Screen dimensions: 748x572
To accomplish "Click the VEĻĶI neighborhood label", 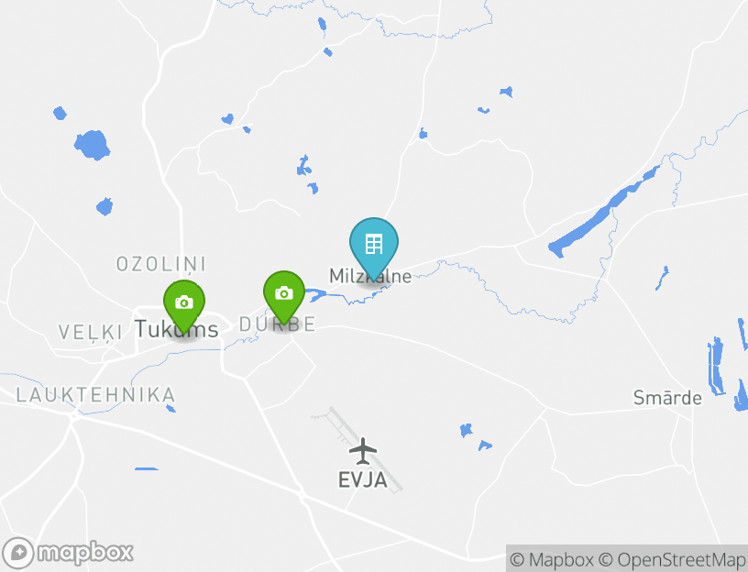I will point(90,332).
